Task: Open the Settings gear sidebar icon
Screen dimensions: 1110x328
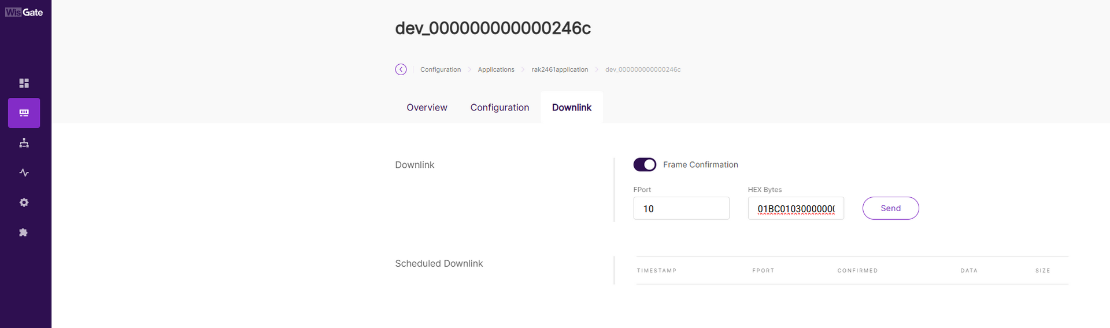Action: pos(24,202)
